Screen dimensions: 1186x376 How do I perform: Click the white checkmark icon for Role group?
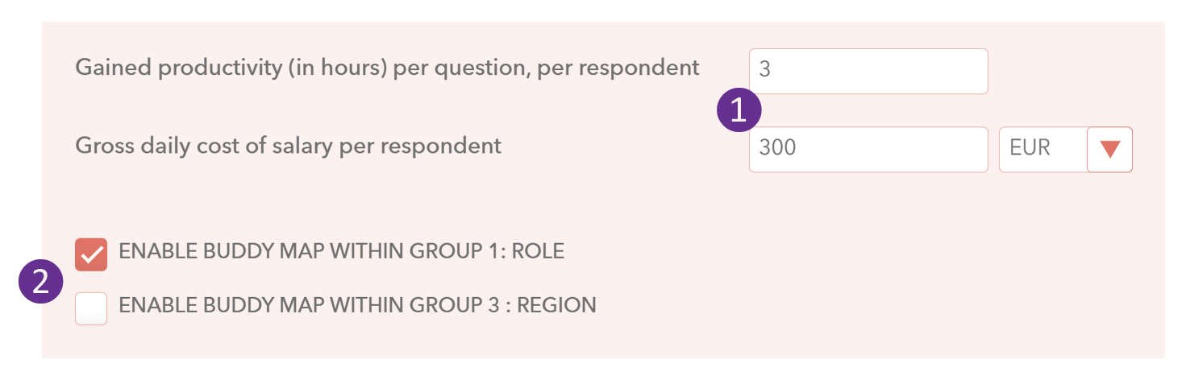click(x=91, y=254)
